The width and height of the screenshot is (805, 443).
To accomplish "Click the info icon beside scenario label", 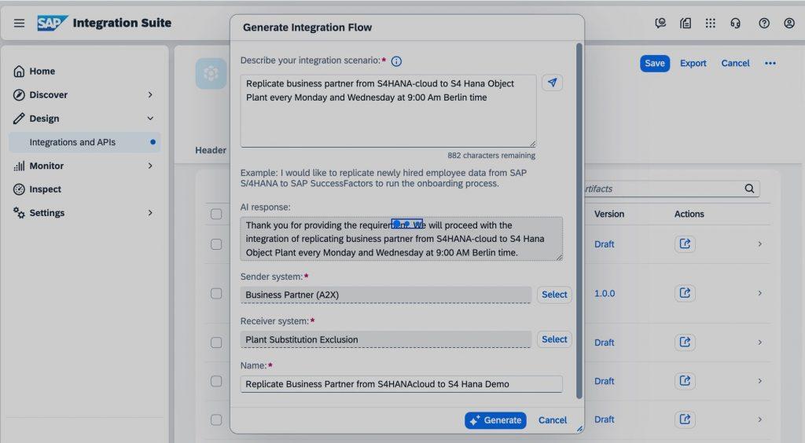I will pyautogui.click(x=396, y=61).
